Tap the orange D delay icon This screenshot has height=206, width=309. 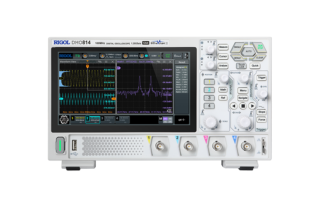click(125, 56)
